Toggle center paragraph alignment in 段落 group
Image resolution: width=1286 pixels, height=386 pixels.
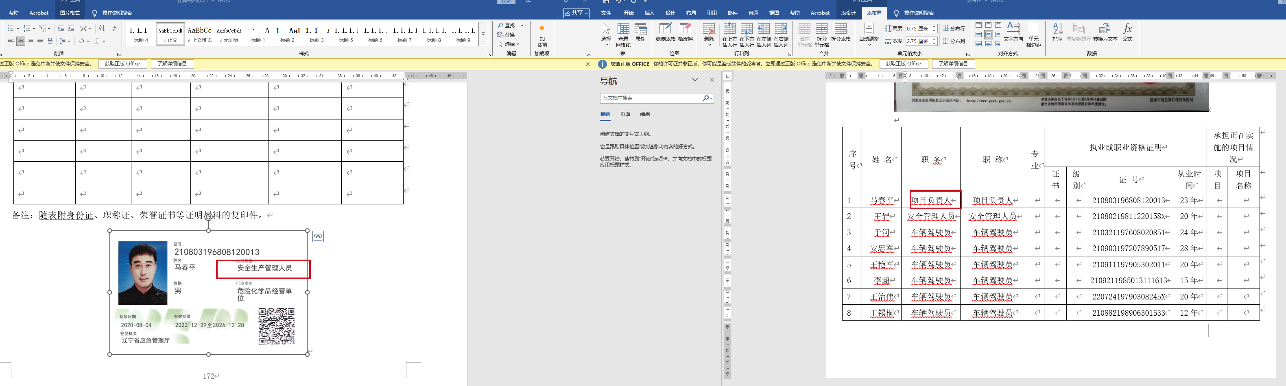(x=20, y=41)
